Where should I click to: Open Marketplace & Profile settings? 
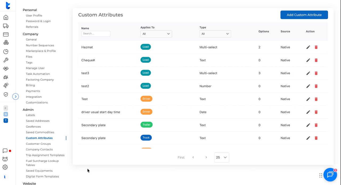click(41, 51)
